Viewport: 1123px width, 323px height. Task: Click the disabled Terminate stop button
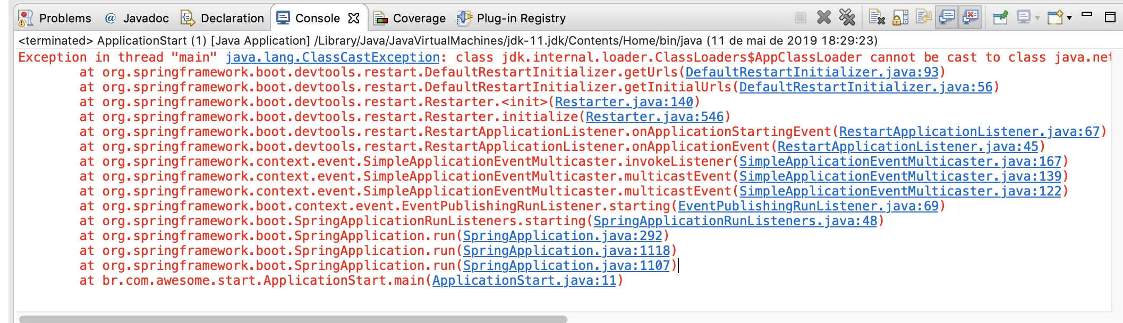800,18
